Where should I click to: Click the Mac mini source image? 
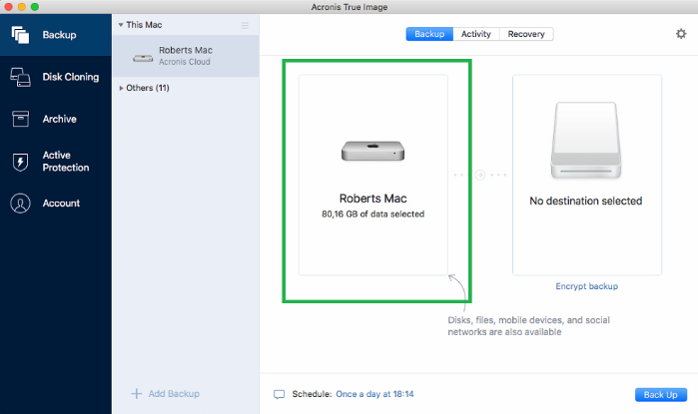coord(373,151)
